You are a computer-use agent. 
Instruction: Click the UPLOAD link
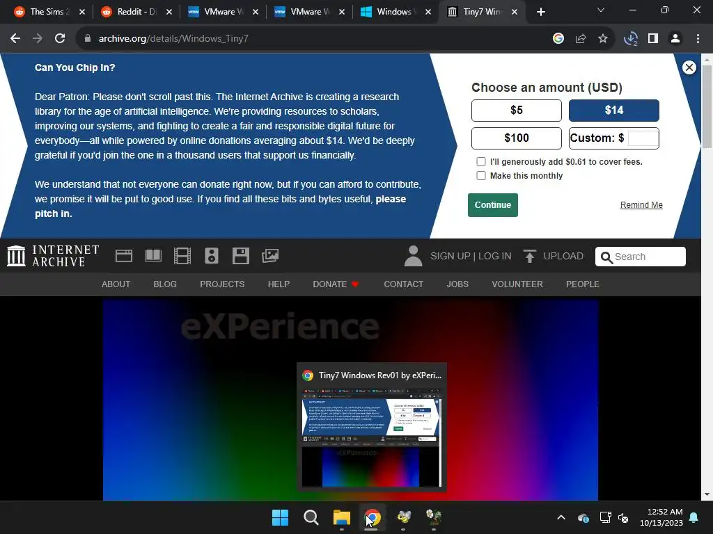click(563, 256)
